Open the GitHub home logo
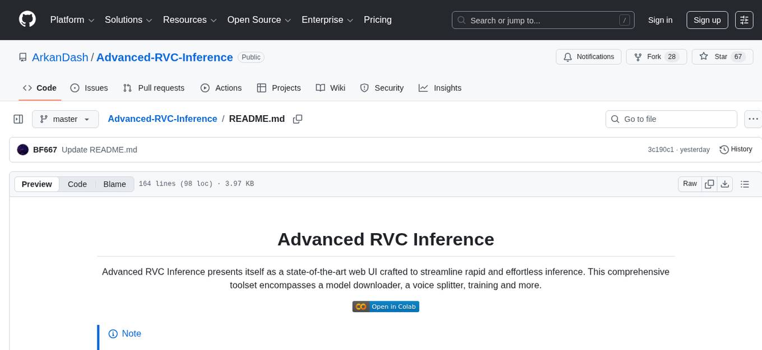This screenshot has height=350, width=762. (x=27, y=20)
